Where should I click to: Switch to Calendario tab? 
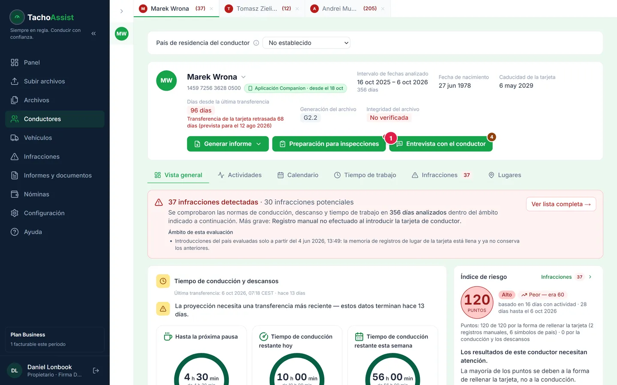pos(298,175)
